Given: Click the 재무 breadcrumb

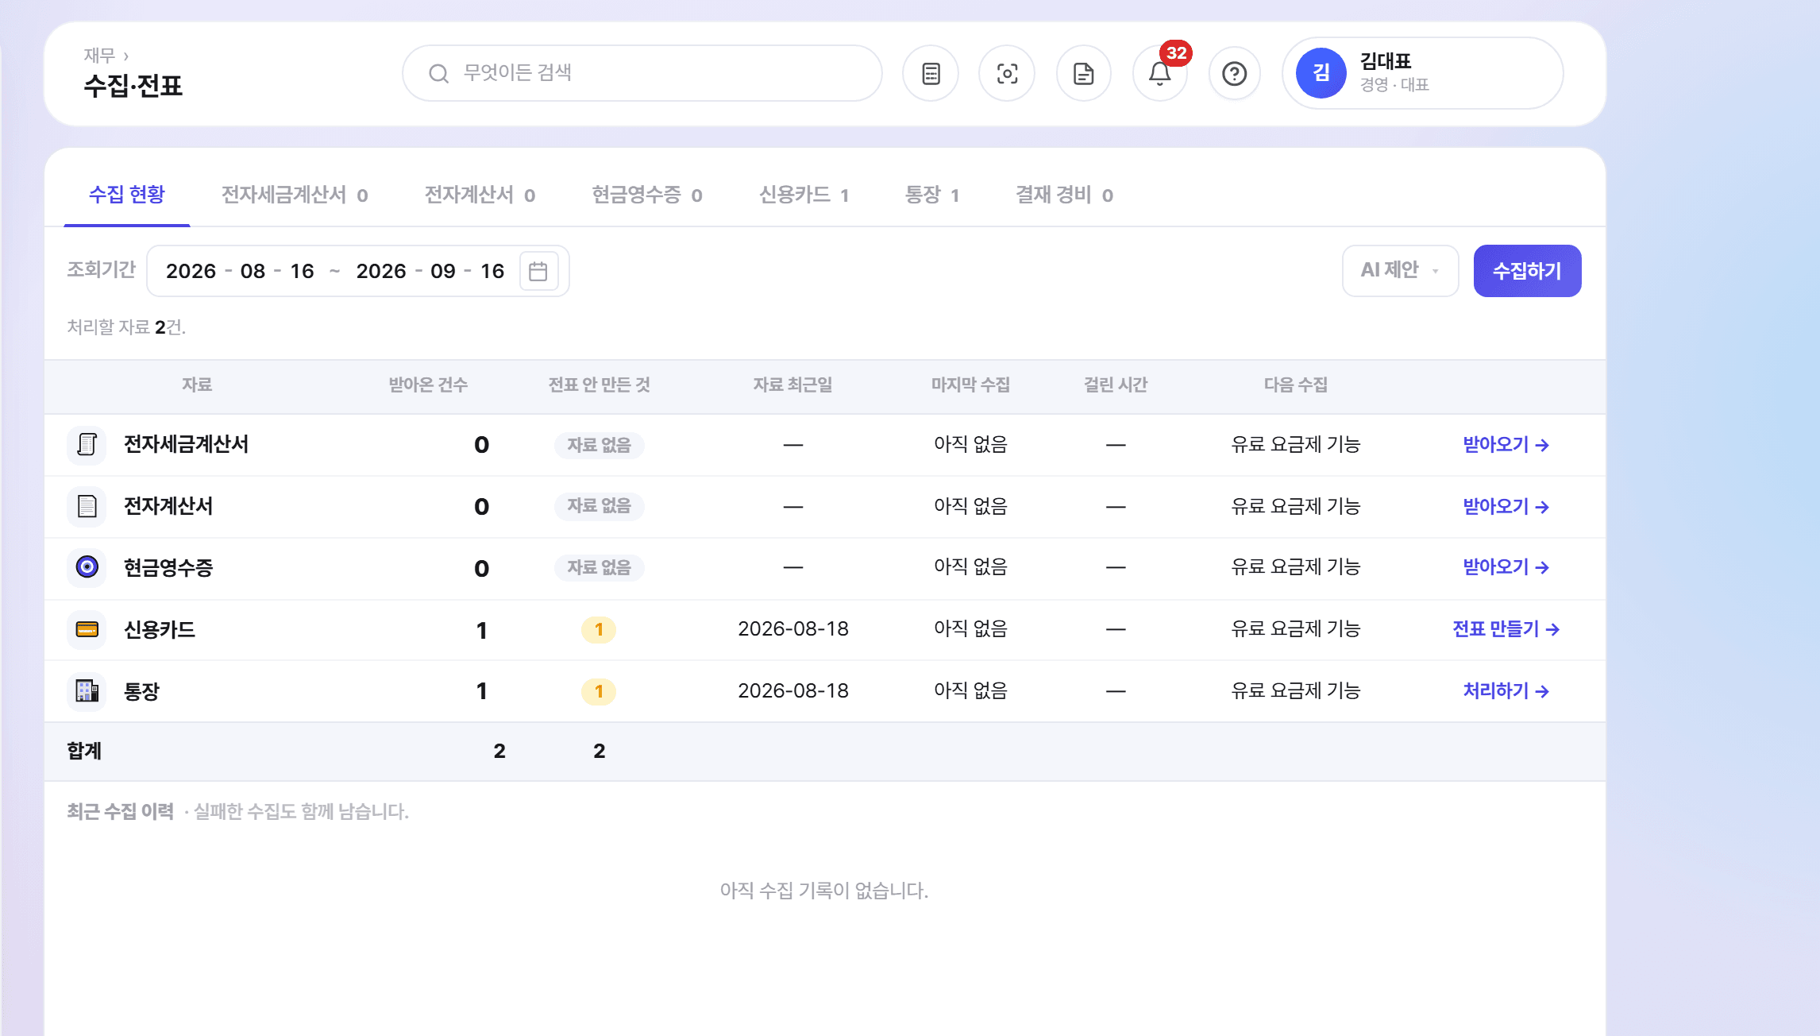Looking at the screenshot, I should pyautogui.click(x=99, y=55).
